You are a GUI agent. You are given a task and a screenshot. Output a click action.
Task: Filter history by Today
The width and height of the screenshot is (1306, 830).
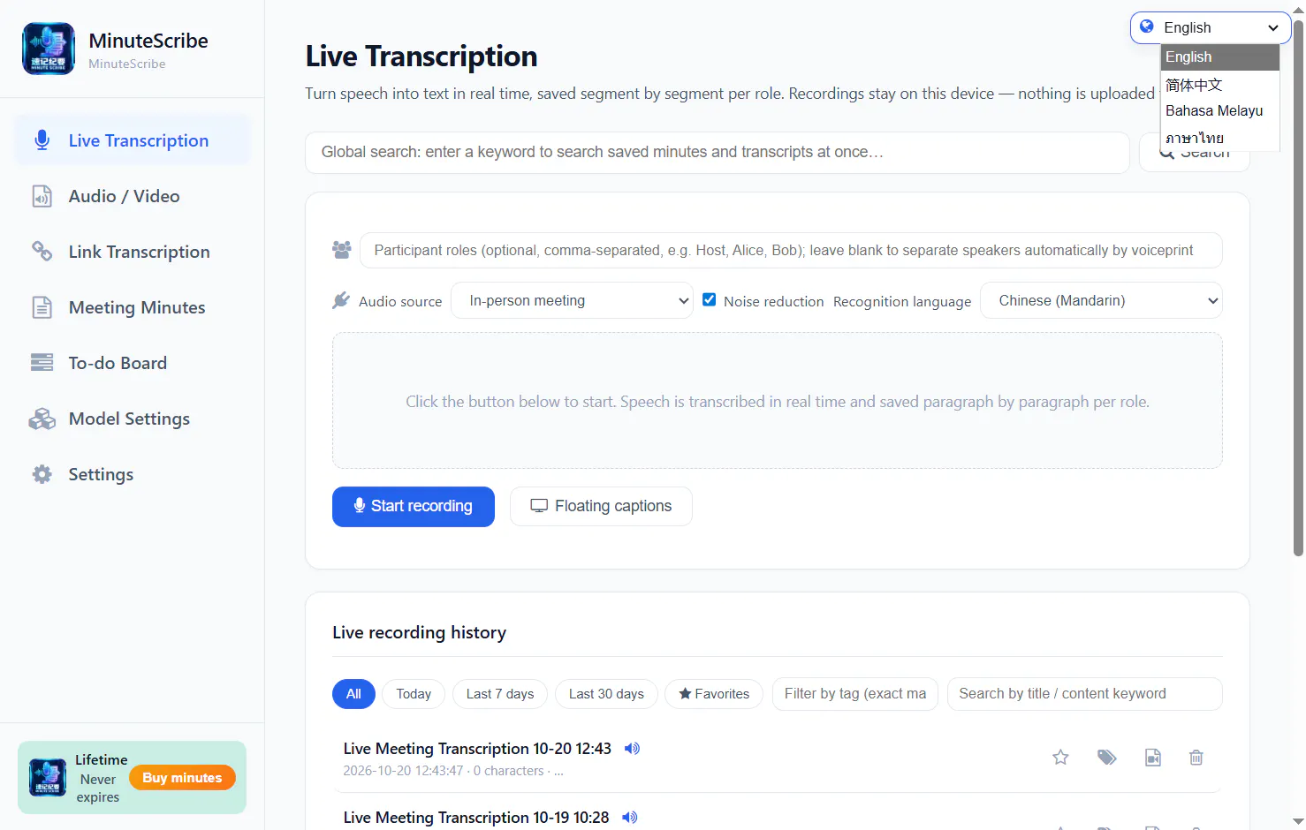coord(414,694)
